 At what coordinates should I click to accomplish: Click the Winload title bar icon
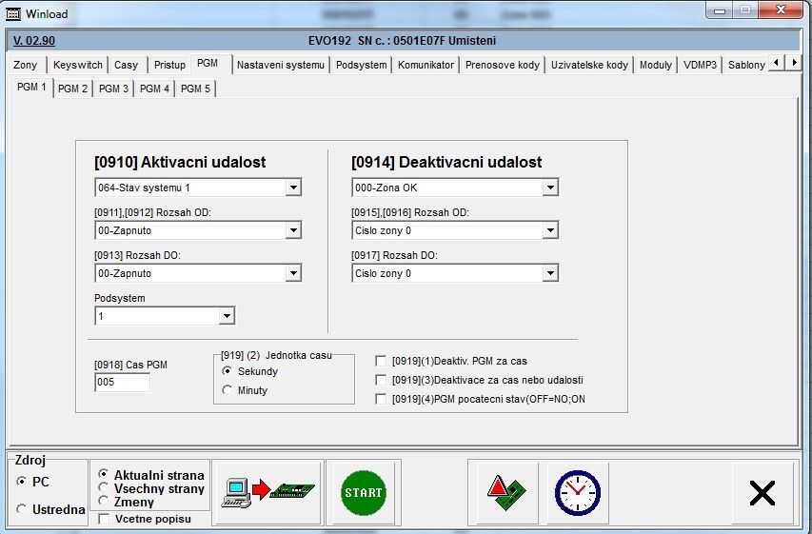click(13, 14)
